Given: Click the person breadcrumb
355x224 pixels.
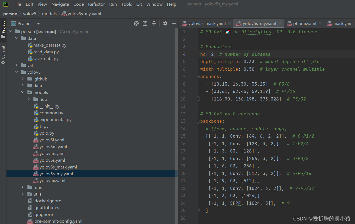Looking at the screenshot, I should click(10, 14).
